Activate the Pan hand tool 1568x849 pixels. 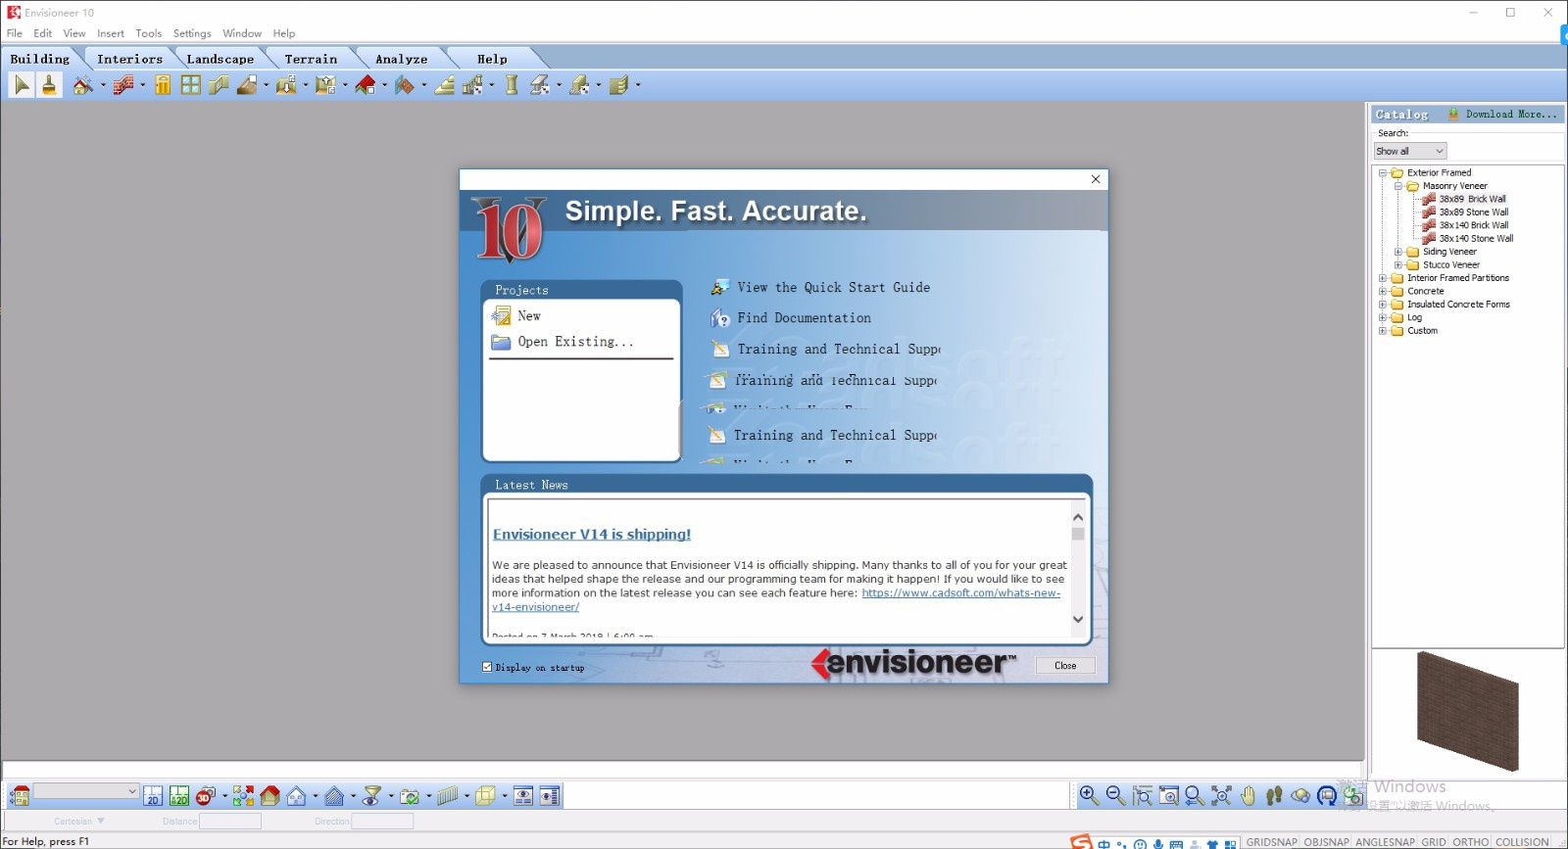coord(1248,796)
